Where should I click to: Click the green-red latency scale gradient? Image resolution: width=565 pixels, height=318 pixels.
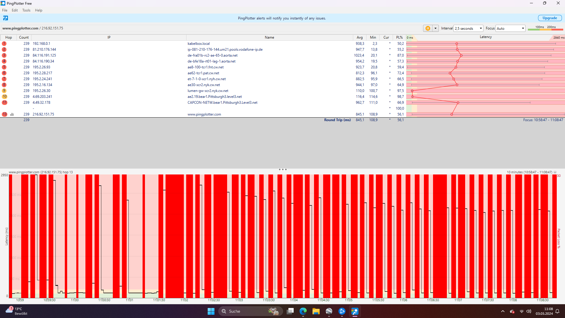point(546,29)
